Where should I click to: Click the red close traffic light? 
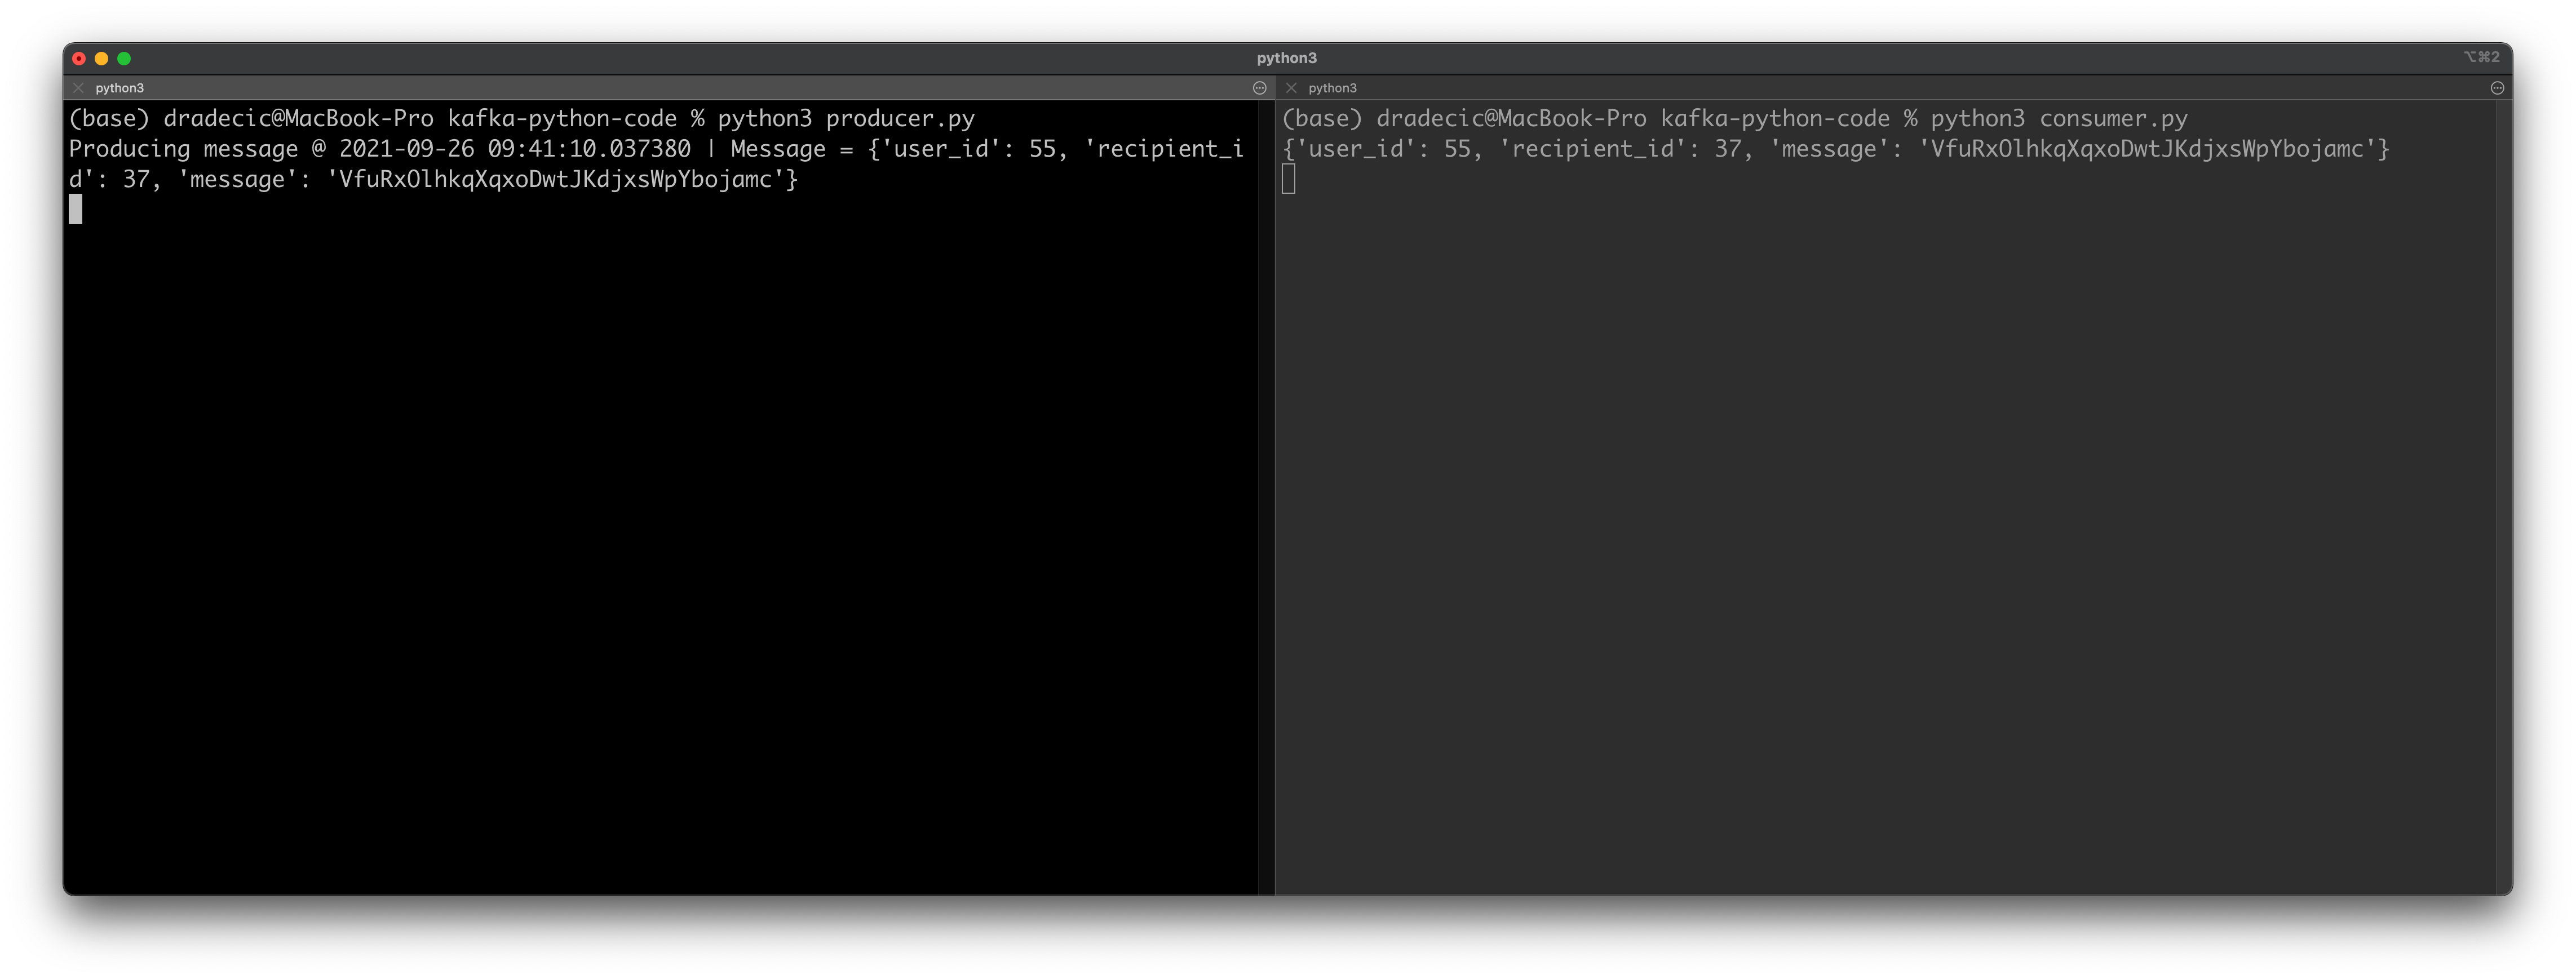pos(79,58)
